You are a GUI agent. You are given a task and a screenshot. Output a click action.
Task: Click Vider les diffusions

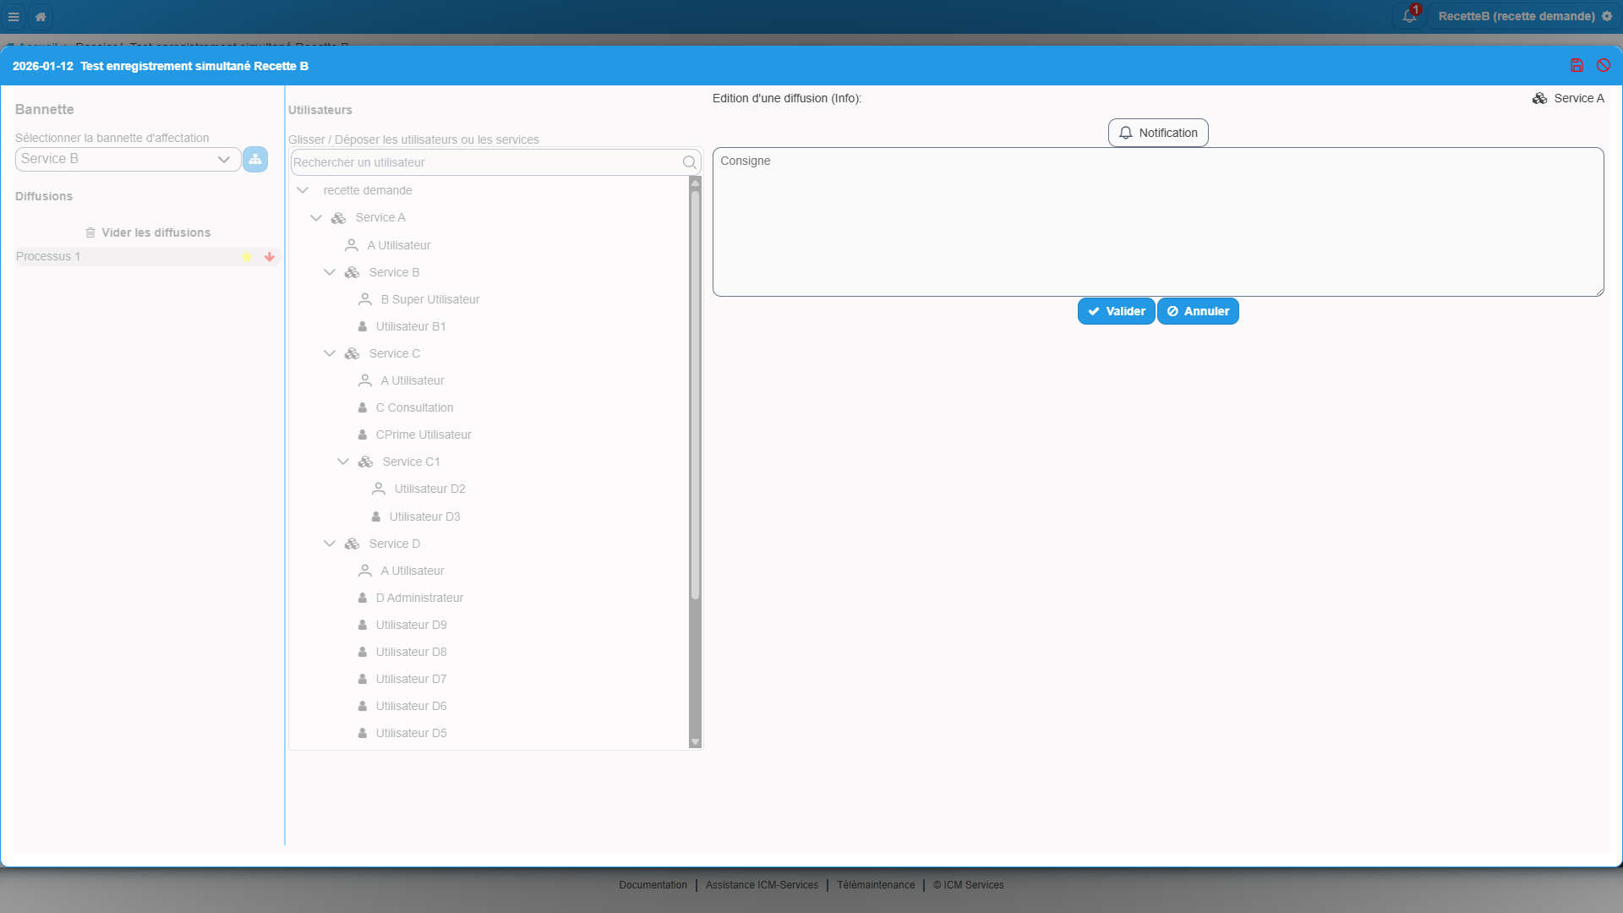coord(148,232)
